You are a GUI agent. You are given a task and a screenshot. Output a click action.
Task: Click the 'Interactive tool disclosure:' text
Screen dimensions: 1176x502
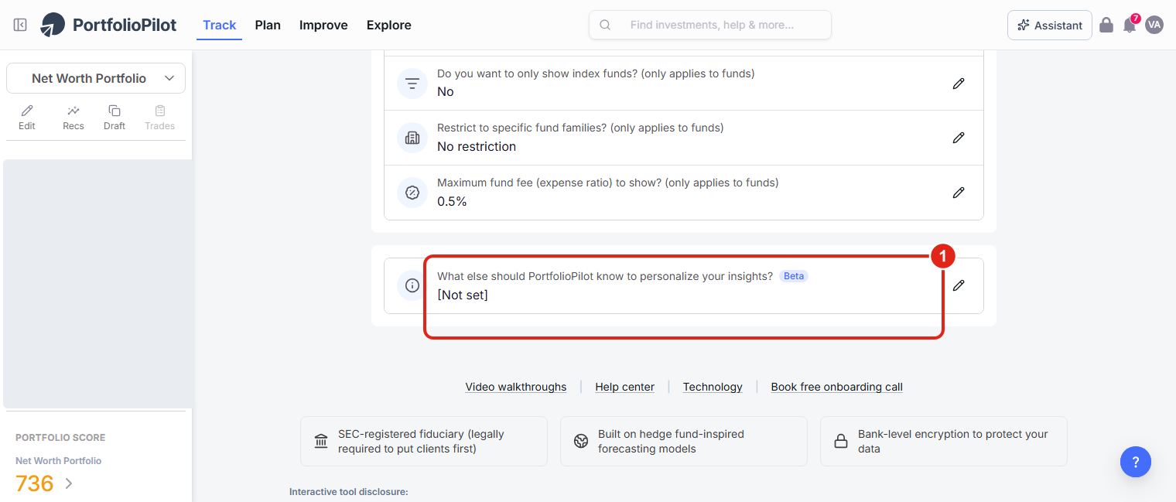[349, 492]
